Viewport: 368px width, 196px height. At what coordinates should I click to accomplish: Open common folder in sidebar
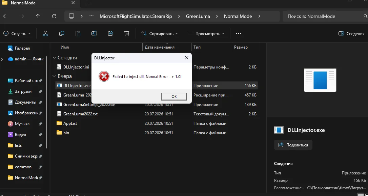click(23, 167)
